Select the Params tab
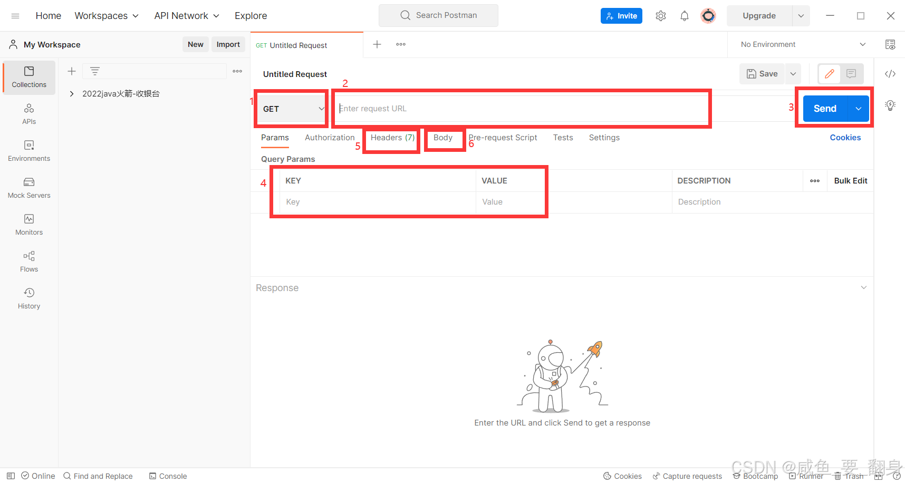The width and height of the screenshot is (905, 483). point(275,138)
